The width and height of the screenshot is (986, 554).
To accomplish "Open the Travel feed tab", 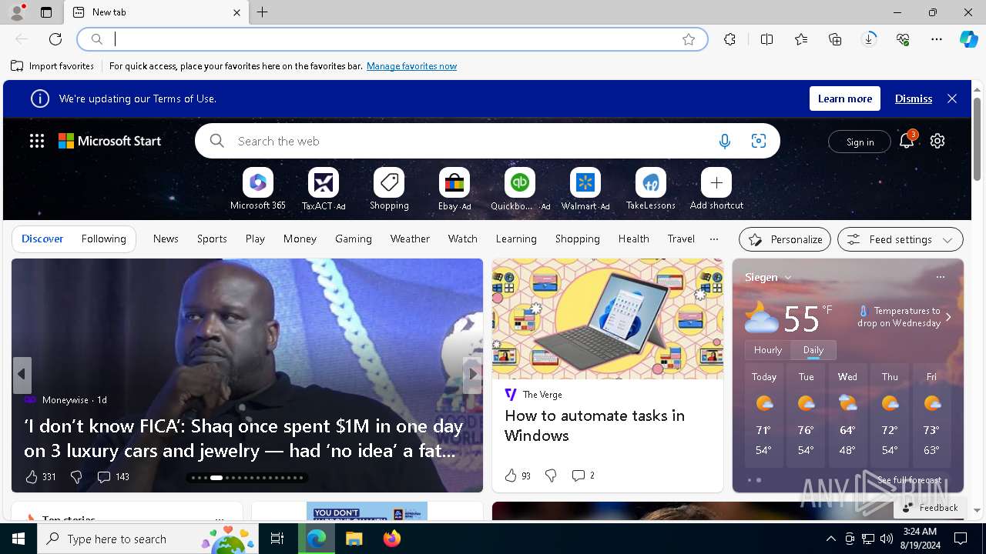I will pos(681,239).
